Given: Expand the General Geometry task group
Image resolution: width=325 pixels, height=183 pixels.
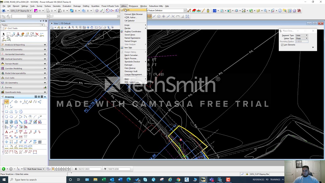Looking at the screenshot, I should click(x=23, y=50).
